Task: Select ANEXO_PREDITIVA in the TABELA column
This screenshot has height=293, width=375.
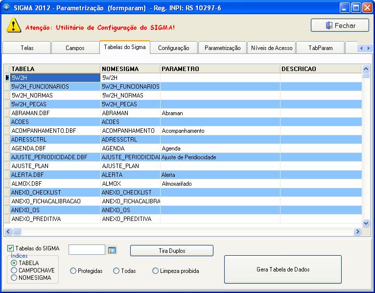Action: click(x=55, y=219)
